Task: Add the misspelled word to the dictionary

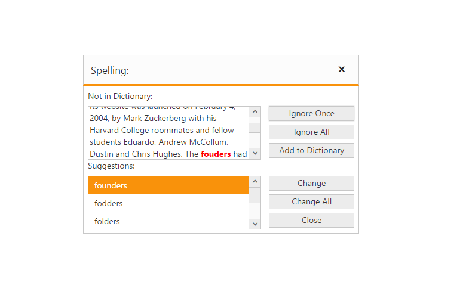Action: 311,151
